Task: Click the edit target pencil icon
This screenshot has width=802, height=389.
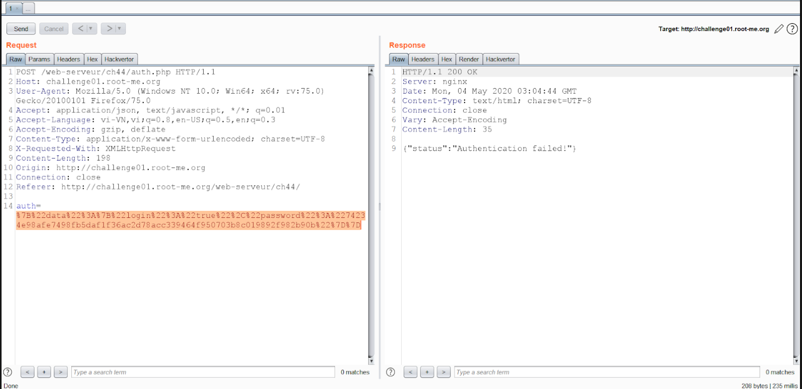Action: [779, 29]
